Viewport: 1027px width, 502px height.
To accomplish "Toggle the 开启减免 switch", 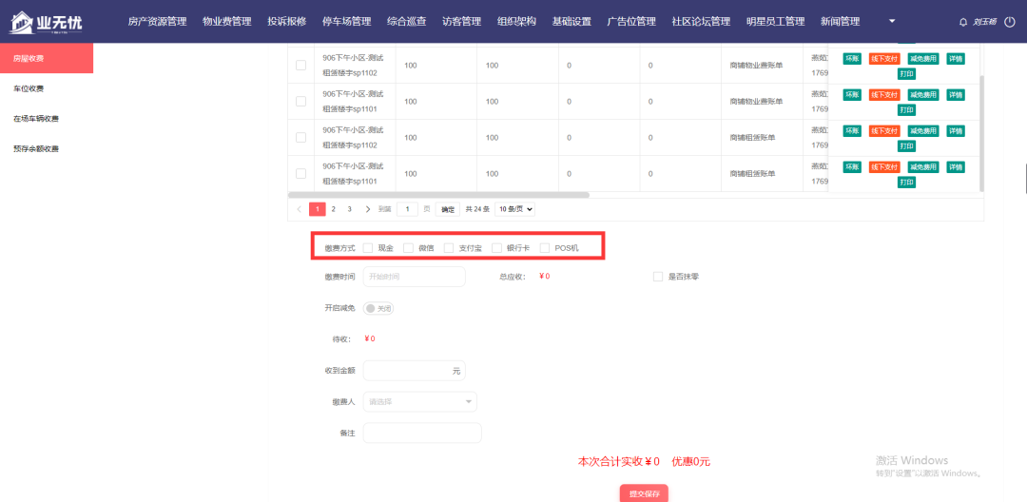I will coord(378,308).
